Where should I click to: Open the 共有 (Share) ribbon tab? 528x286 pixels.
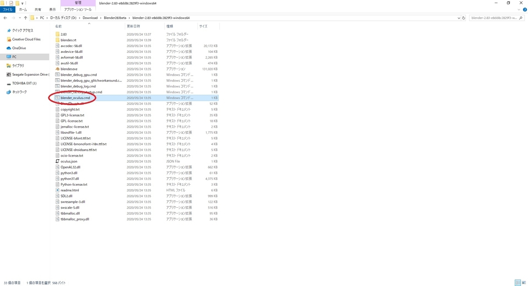click(x=38, y=9)
